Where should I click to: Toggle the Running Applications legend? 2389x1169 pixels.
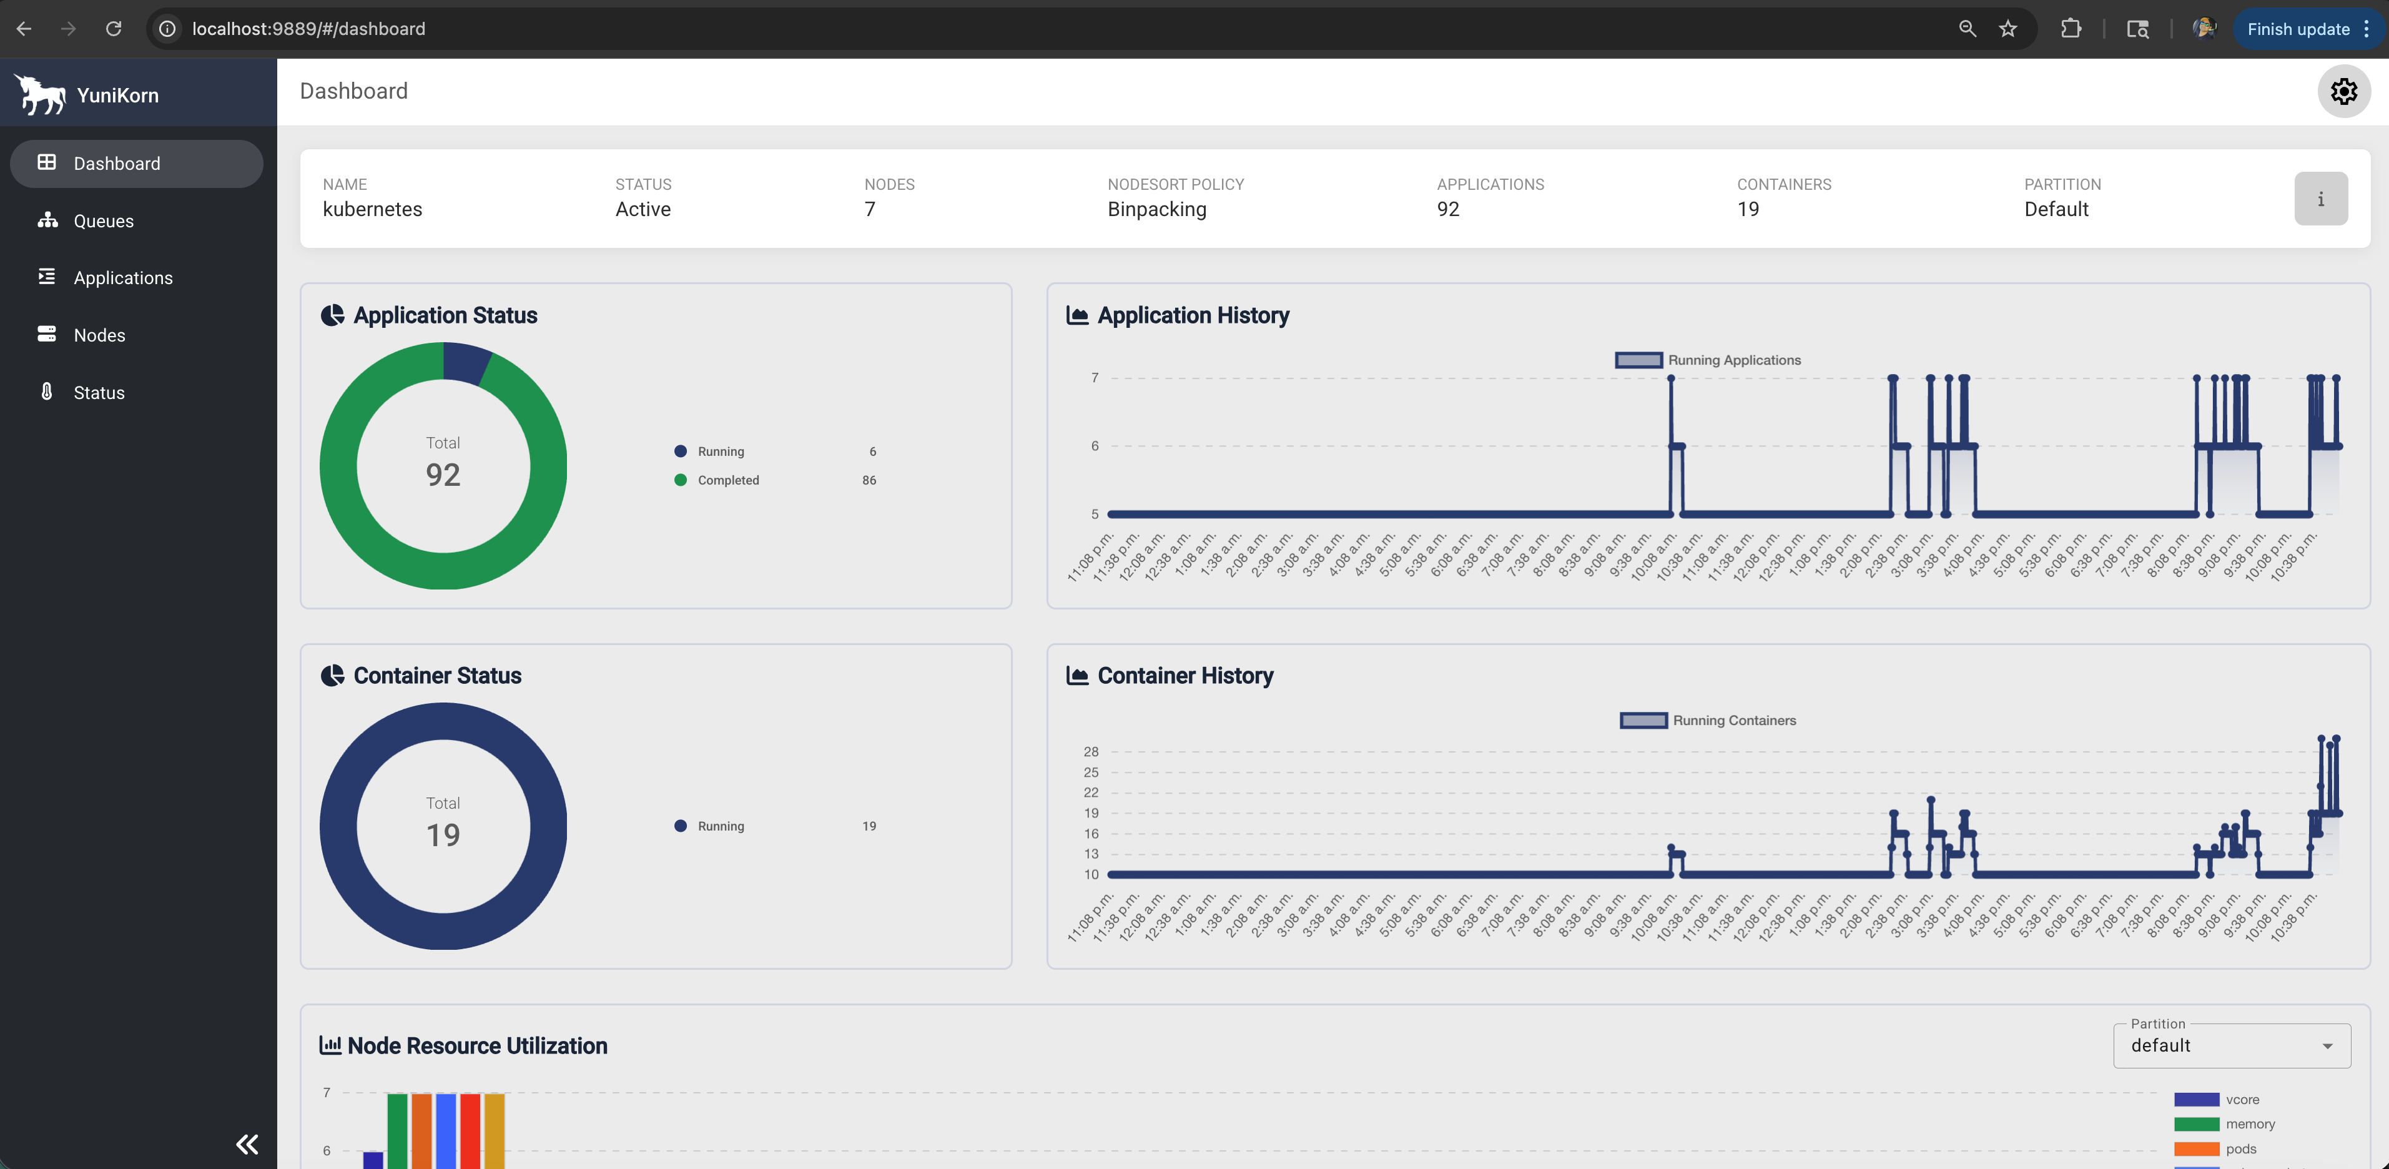point(1638,360)
